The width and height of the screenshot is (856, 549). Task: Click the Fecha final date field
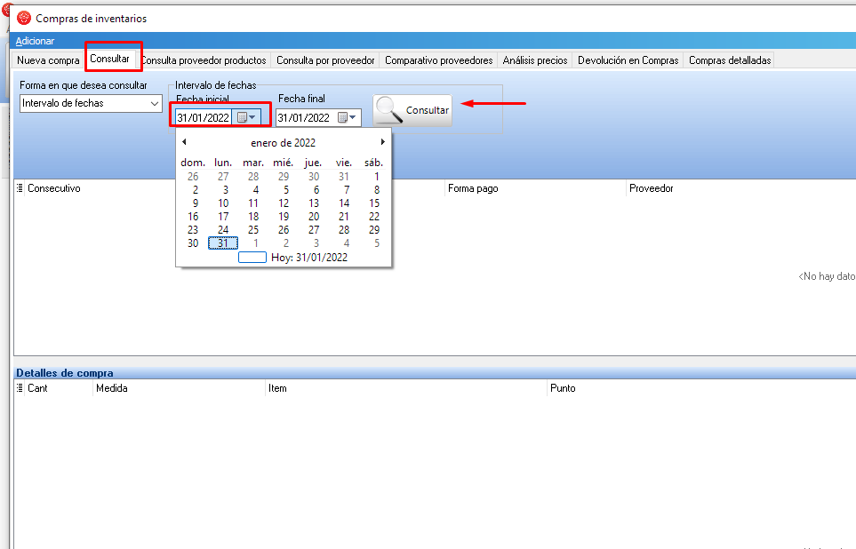(303, 117)
